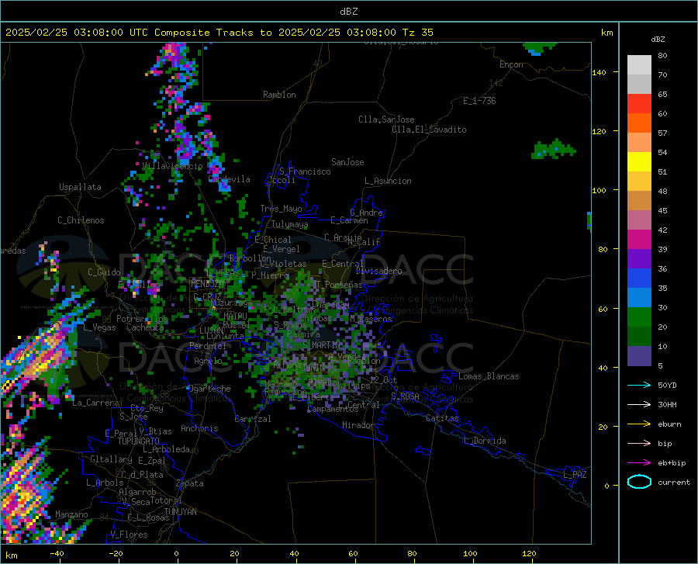Click the 'Cacheuta' map label
The width and height of the screenshot is (698, 564).
[145, 327]
